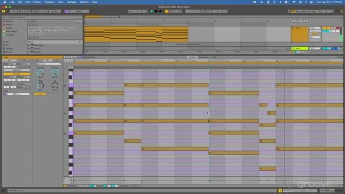Switch to the MPE tab

tap(214, 57)
